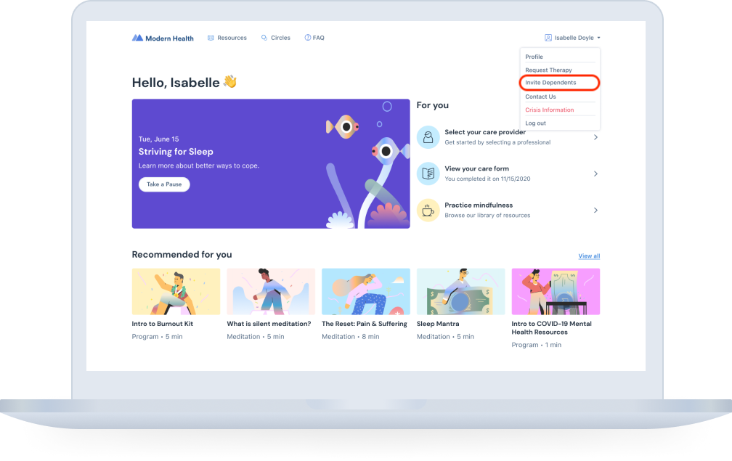Open the Intro to Burnout Kit thumbnail
Screen dimensions: 732x461
176,291
